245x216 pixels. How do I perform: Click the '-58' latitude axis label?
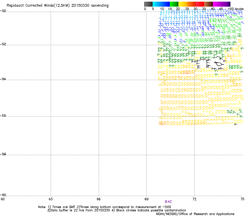tap(3, 154)
